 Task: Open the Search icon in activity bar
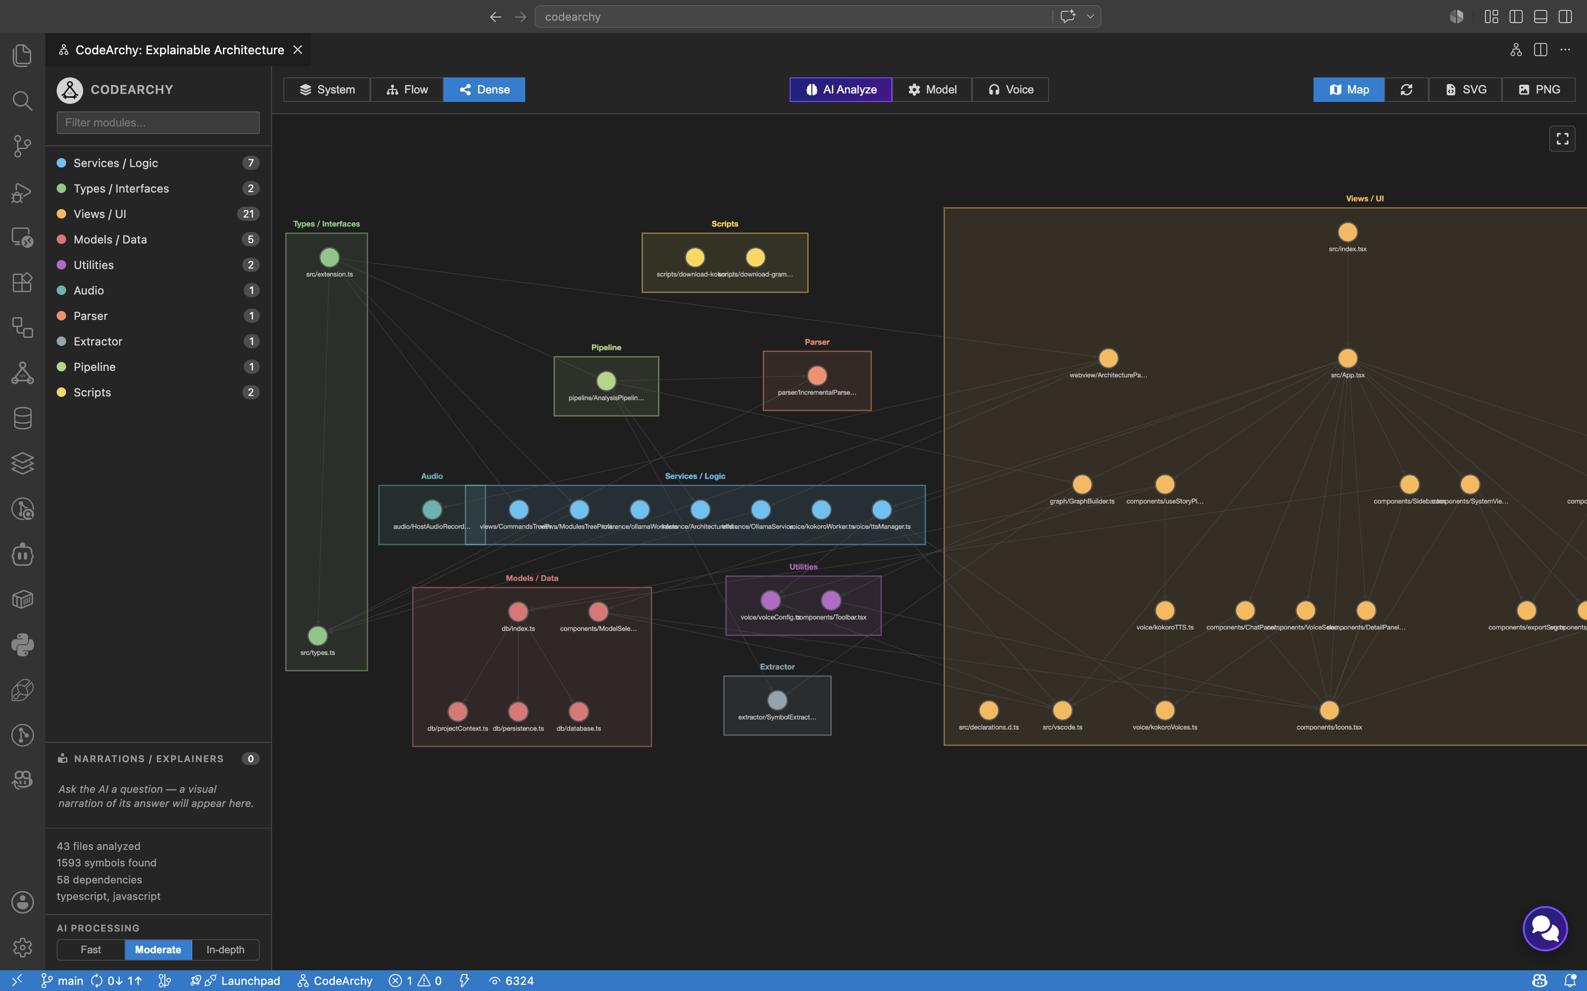tap(22, 100)
